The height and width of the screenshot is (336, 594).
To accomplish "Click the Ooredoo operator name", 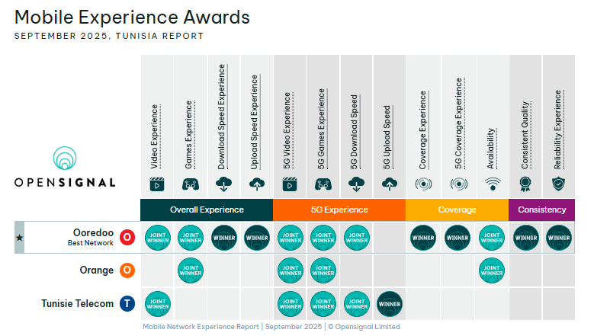I will click(93, 232).
